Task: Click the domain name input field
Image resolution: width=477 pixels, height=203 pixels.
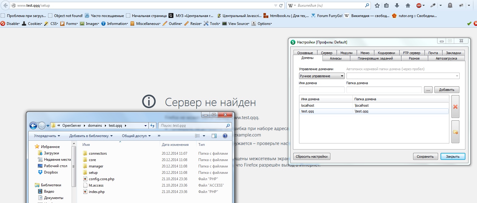Action: click(x=322, y=90)
